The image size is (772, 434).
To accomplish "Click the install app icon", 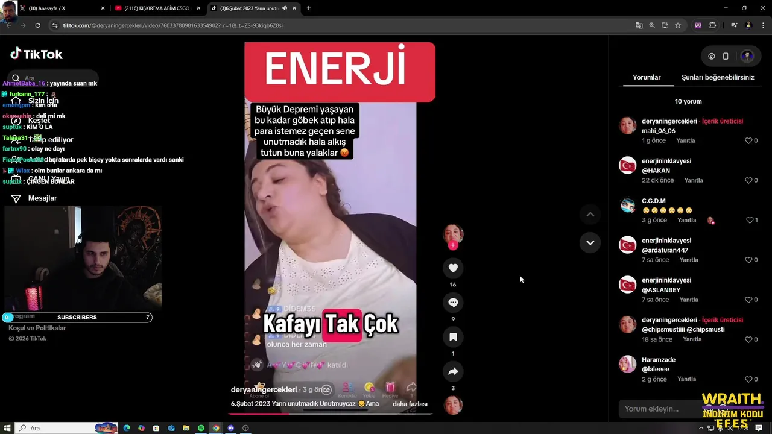I will 665,25.
